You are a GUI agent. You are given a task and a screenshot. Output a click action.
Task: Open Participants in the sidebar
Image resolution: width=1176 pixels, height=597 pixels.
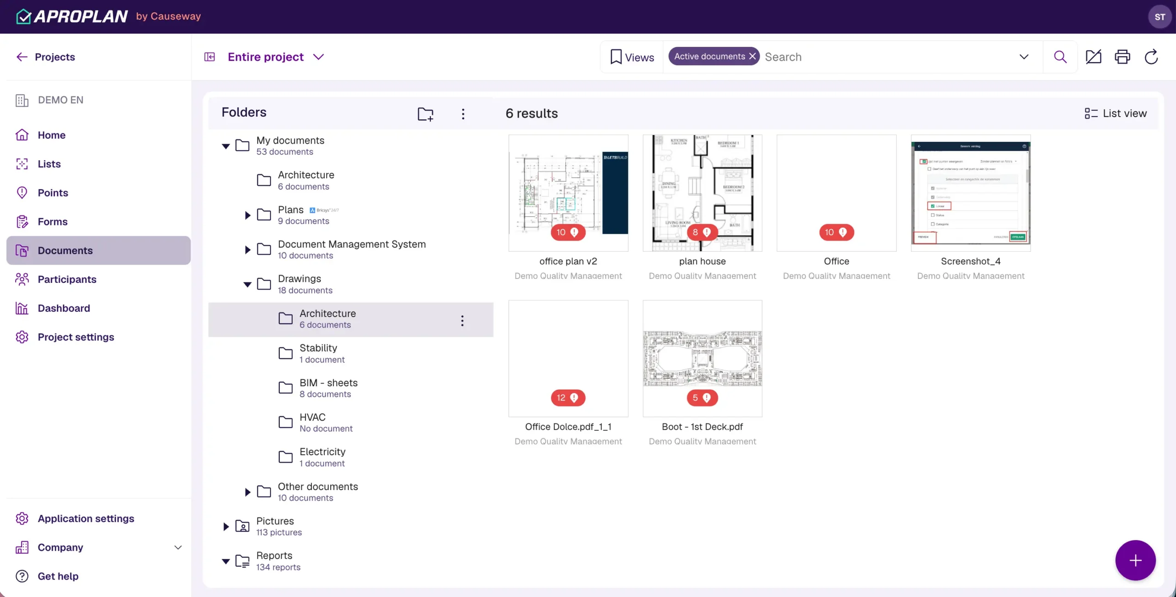pyautogui.click(x=98, y=279)
